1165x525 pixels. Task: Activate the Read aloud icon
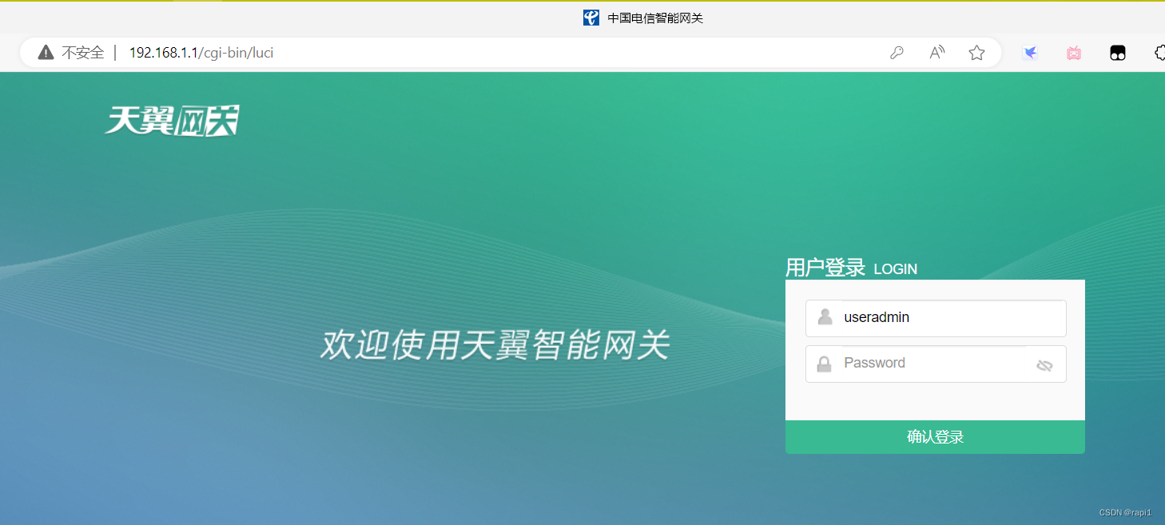[937, 53]
